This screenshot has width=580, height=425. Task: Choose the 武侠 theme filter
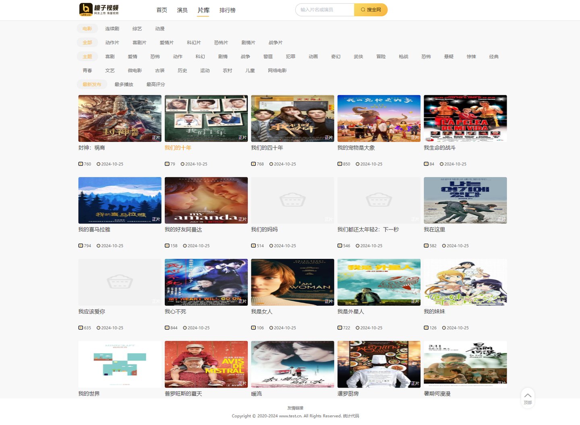pos(358,56)
